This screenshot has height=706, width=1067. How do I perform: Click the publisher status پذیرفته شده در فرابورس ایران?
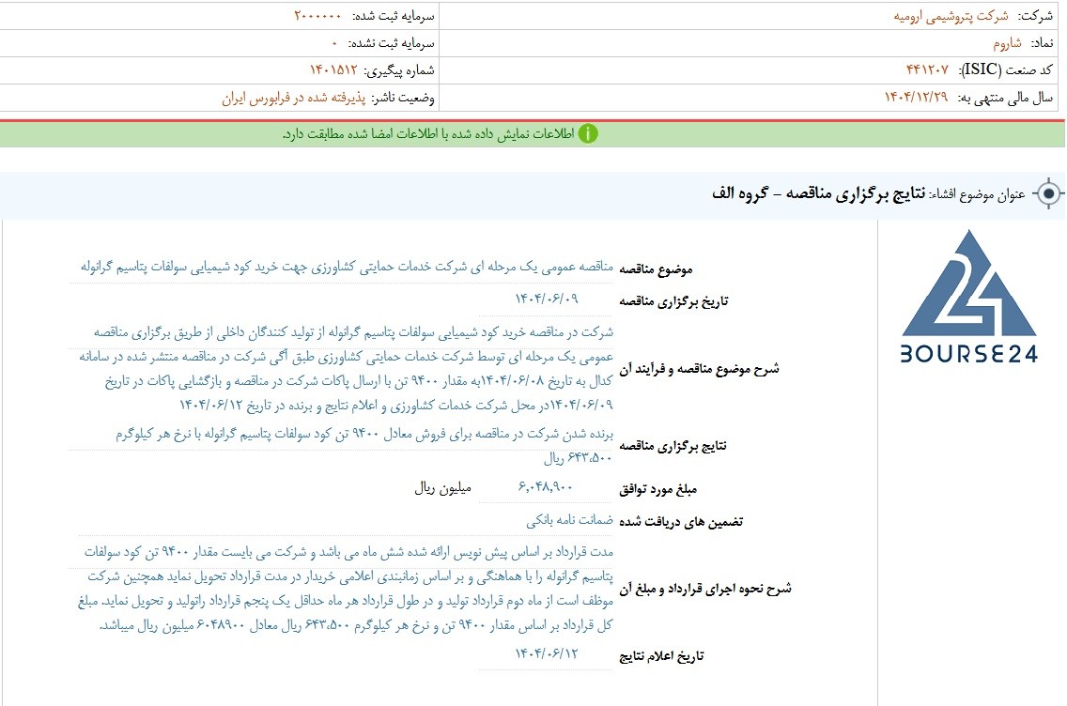[x=294, y=98]
